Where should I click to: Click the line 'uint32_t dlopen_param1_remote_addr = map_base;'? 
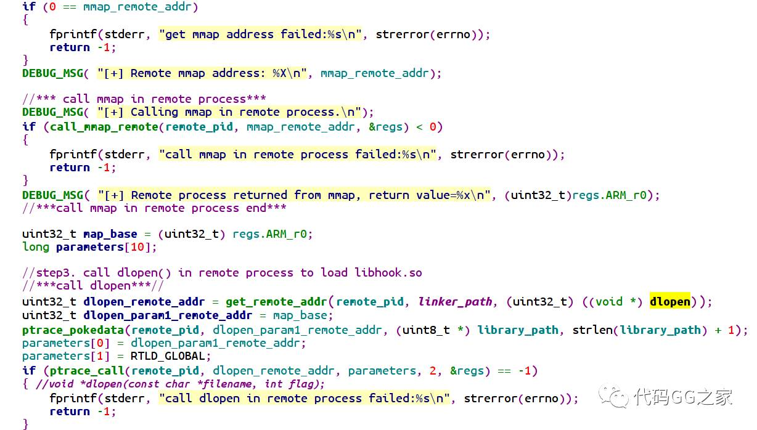(x=178, y=315)
